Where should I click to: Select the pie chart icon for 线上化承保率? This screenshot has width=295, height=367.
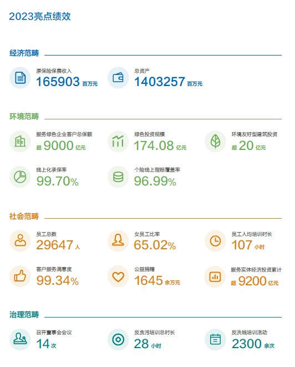(x=20, y=177)
